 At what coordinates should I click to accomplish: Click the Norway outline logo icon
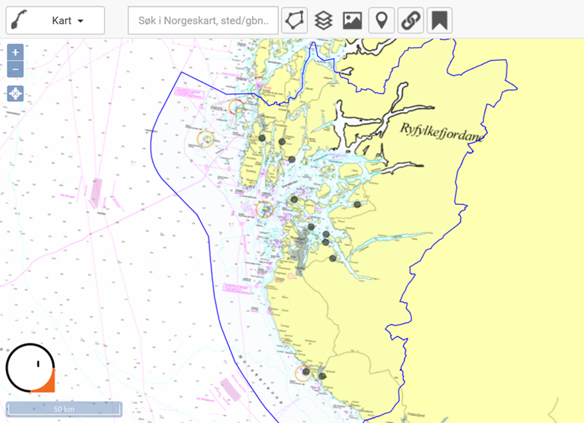(x=21, y=21)
